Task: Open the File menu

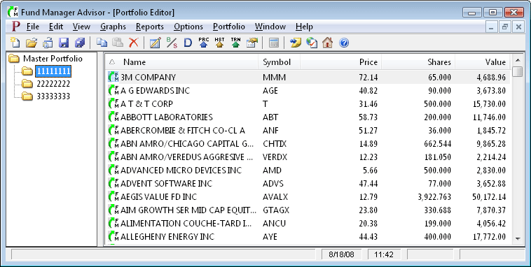Action: tap(33, 27)
